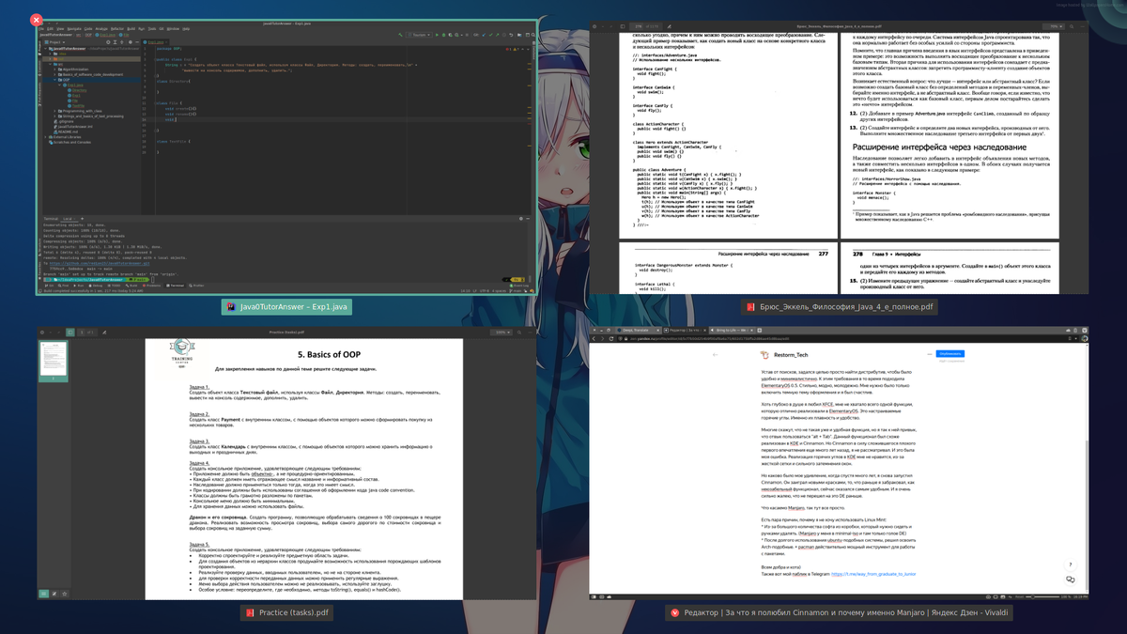Screen dimensions: 1127x634
Task: Click the zoom slider in Vivaldi status bar
Action: click(1042, 596)
